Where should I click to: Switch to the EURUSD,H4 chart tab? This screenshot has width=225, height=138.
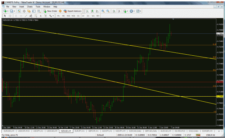[9, 131]
